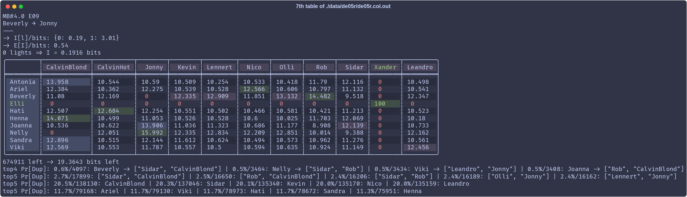
Task: Click the 'E[I]/bits: 0.54' line
Action: [x=36, y=45]
